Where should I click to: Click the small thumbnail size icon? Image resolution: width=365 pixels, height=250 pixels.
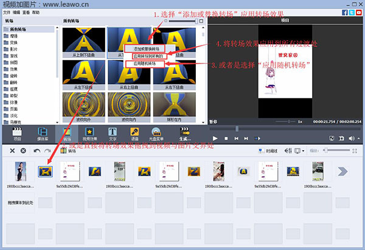(165, 21)
